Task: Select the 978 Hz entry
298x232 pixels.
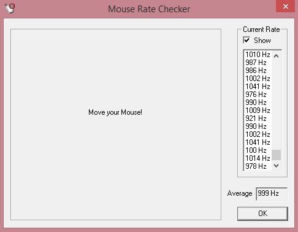Action: pos(258,166)
